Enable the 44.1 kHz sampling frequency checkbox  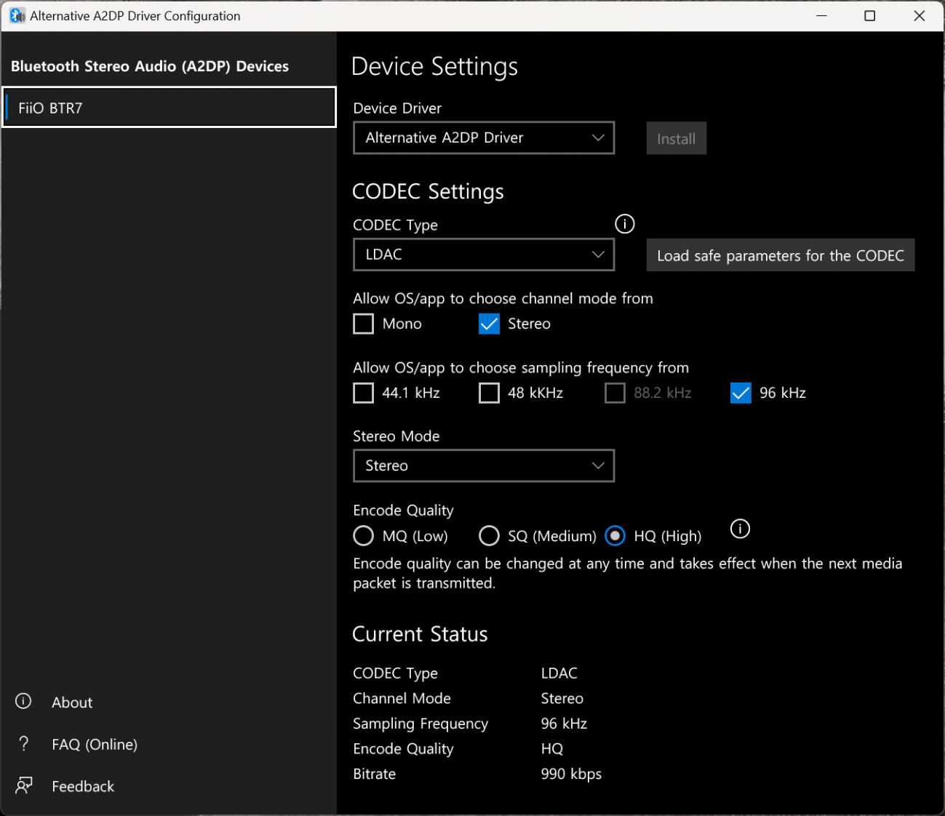(x=363, y=393)
